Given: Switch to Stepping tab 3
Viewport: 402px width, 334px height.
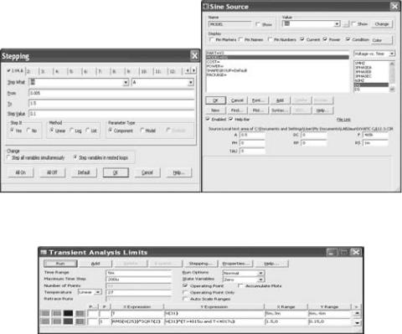Looking at the screenshot, I should click(46, 71).
